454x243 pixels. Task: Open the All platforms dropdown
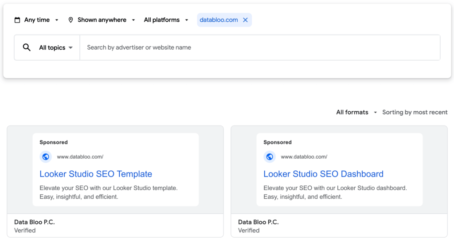point(166,20)
